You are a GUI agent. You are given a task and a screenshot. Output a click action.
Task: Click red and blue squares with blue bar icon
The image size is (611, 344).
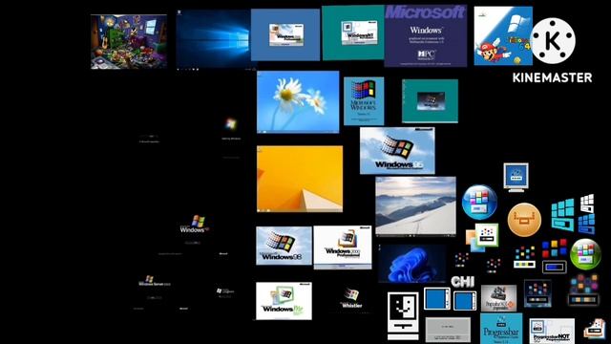click(x=555, y=255)
